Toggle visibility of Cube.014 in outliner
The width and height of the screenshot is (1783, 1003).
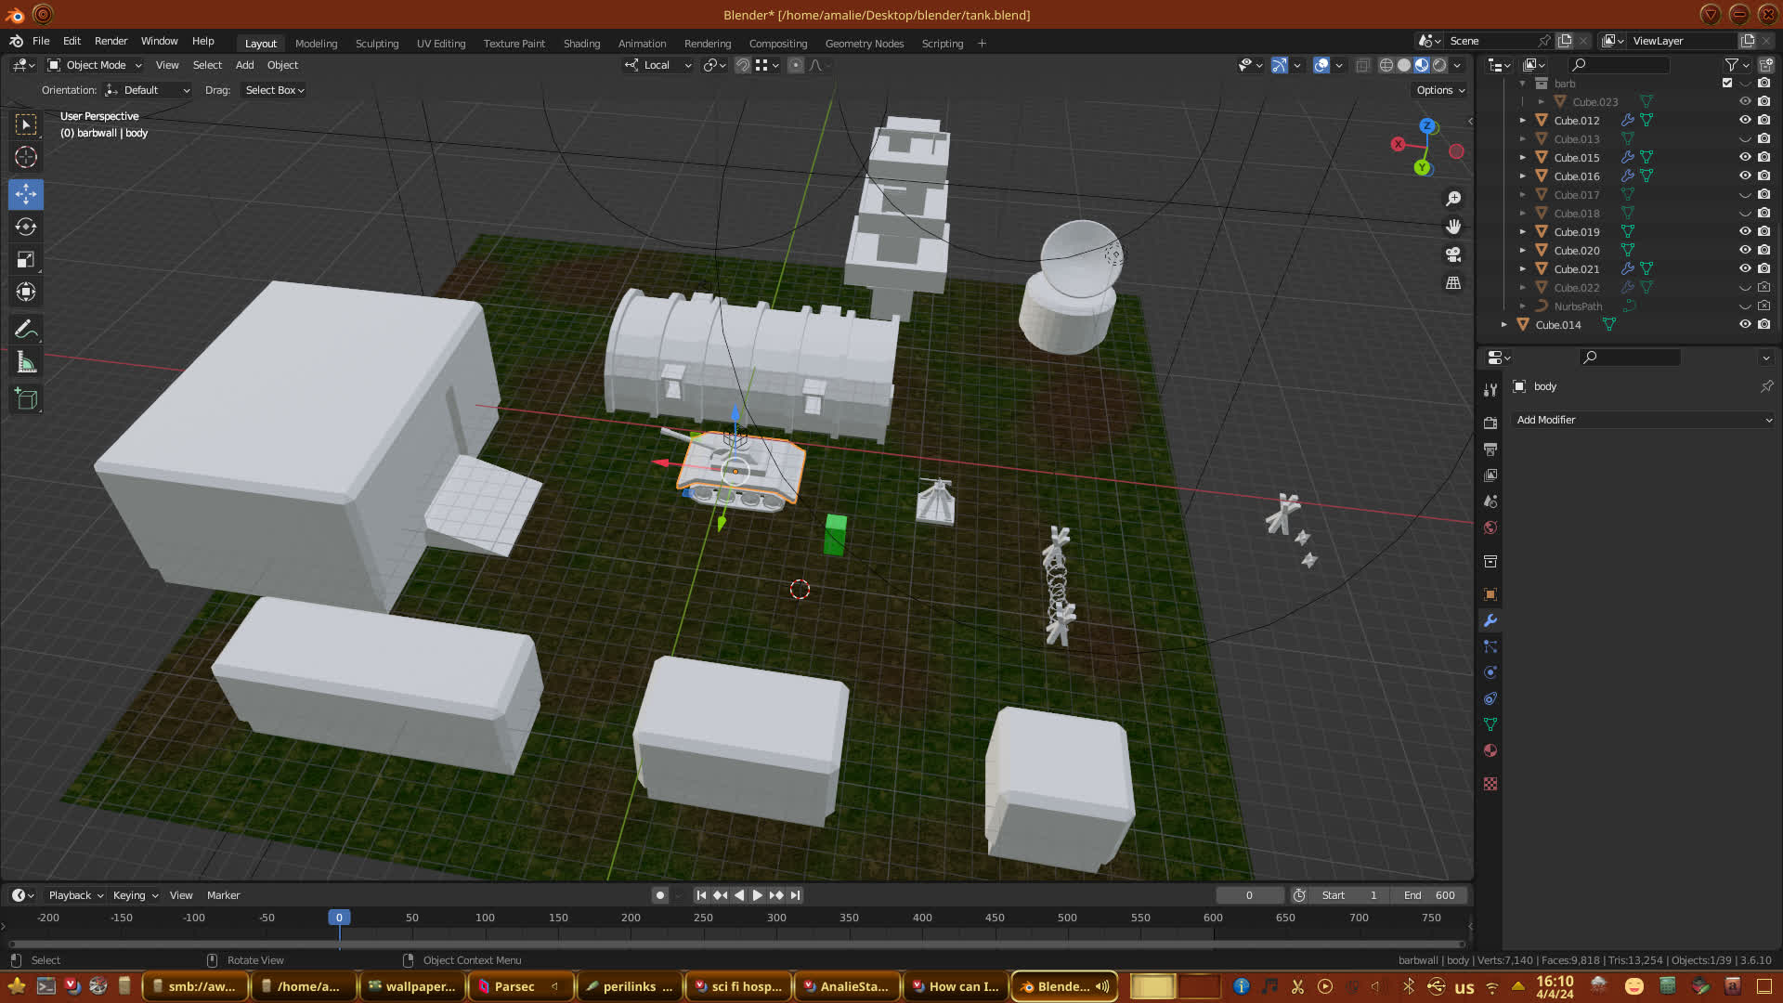coord(1745,324)
